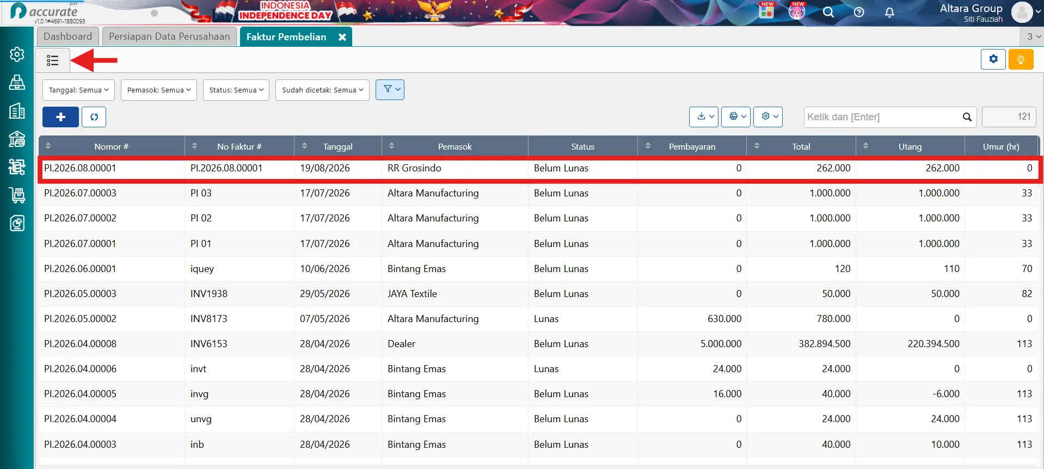Click the Status column header
This screenshot has width=1044, height=469.
(582, 146)
